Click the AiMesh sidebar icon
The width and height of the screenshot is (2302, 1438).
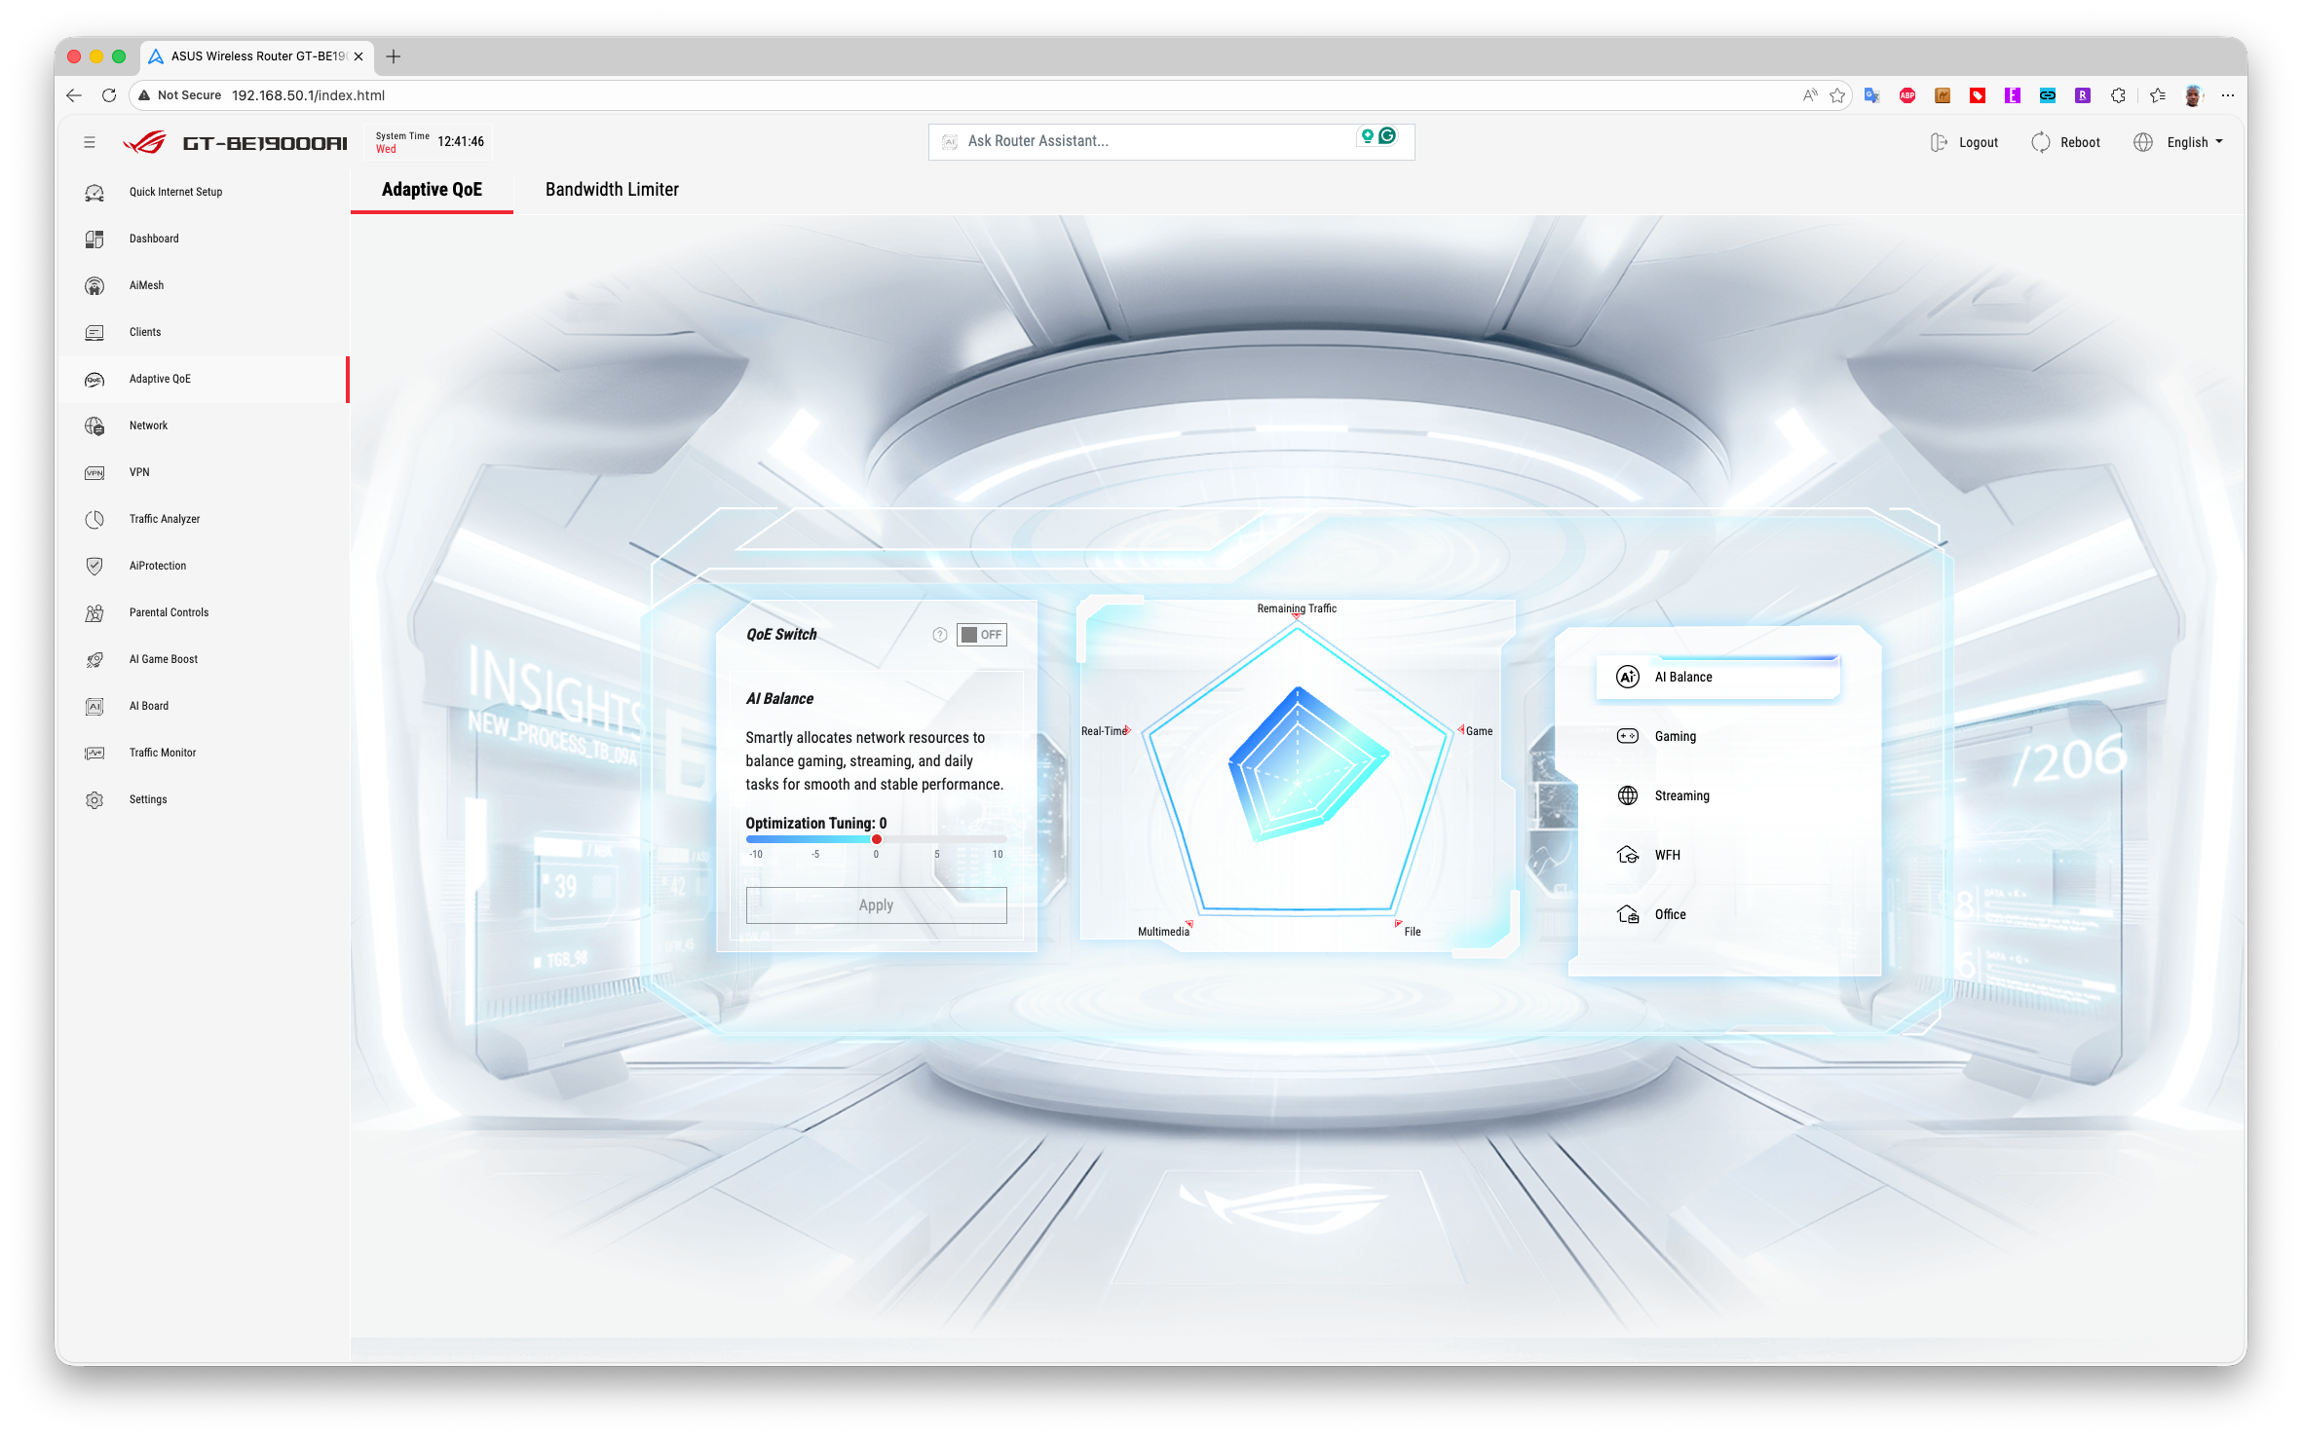pos(94,285)
